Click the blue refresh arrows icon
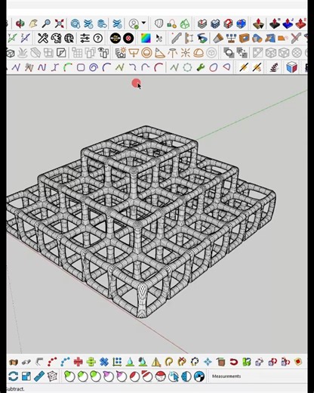This screenshot has height=393, width=314. (x=13, y=376)
